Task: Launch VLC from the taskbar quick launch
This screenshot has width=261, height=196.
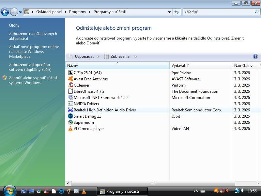Action: (84, 191)
